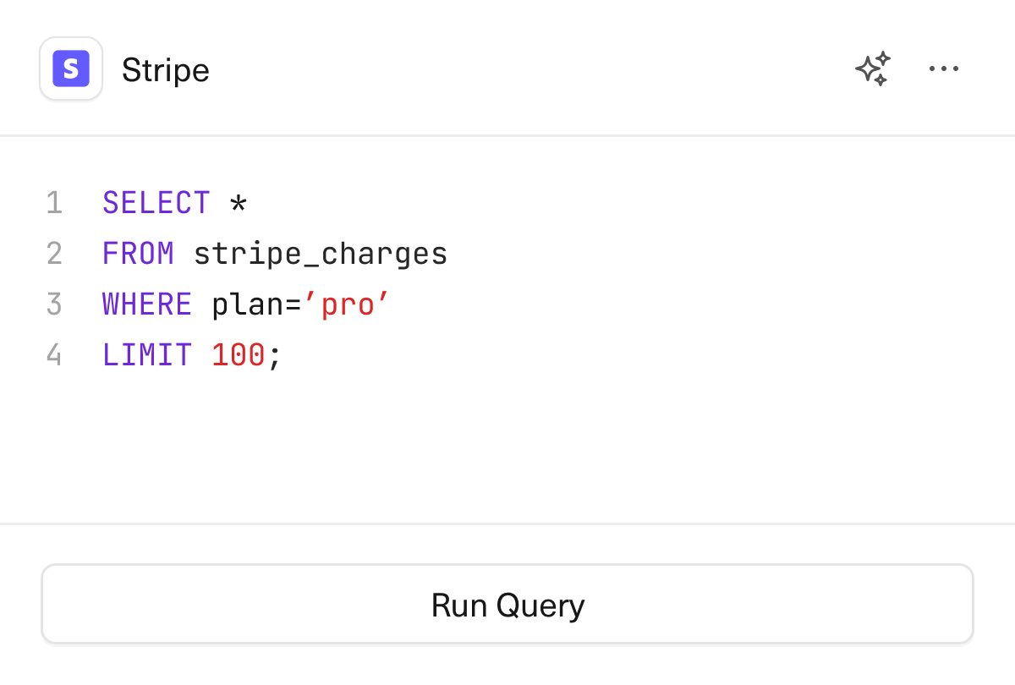Click the WHERE keyword on line 3

tap(147, 304)
